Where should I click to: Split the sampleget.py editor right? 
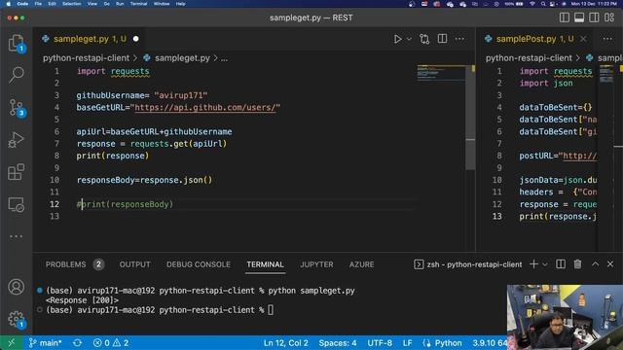(x=442, y=39)
